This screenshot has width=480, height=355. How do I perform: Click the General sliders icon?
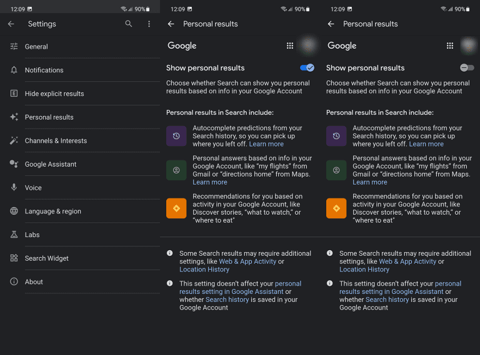(x=14, y=47)
